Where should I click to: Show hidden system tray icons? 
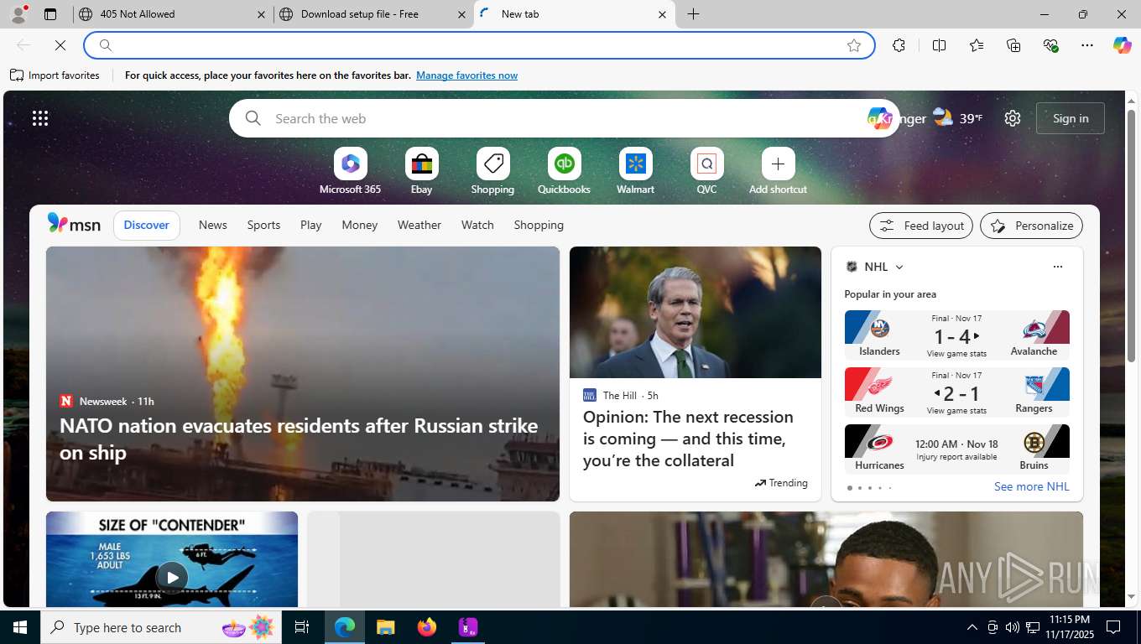[972, 627]
